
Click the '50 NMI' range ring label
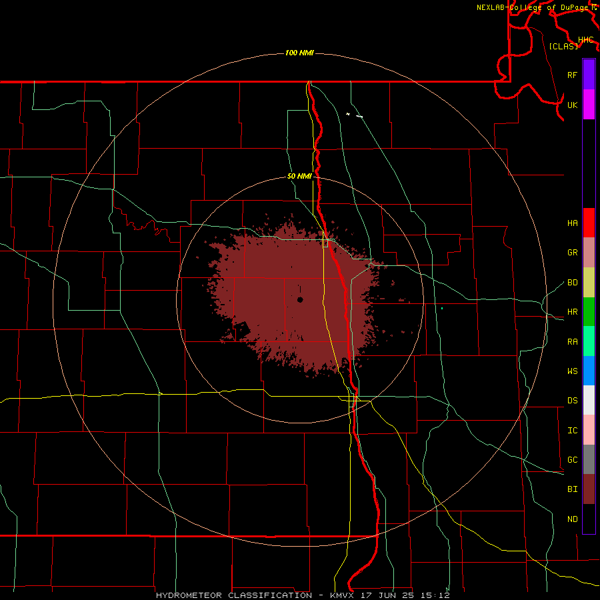tap(299, 176)
